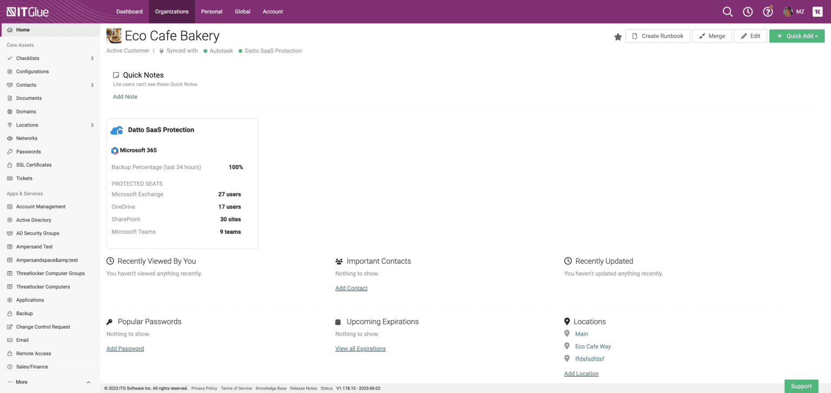831x393 pixels.
Task: Open global search with the magnifier icon
Action: point(727,11)
